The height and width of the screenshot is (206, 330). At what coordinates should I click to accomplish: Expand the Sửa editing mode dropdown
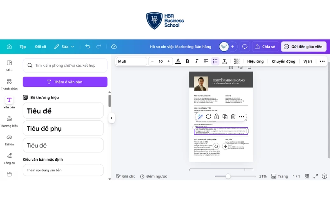click(x=64, y=47)
